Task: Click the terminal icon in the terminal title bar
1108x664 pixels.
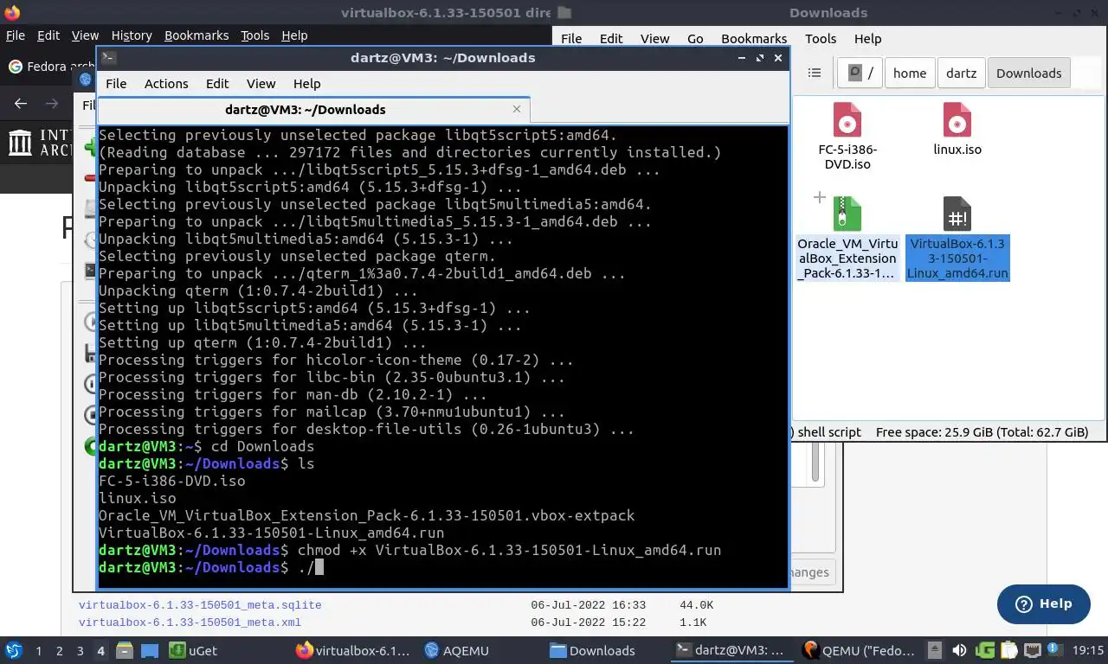Action: tap(108, 58)
